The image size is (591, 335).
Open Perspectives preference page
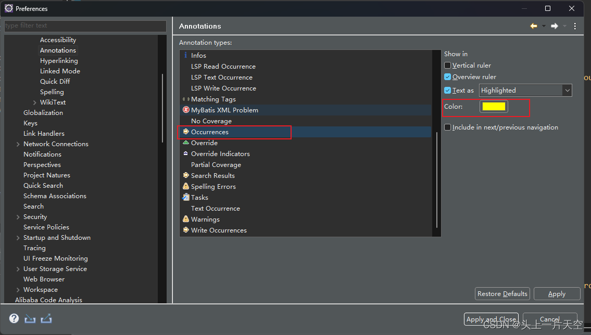tap(42, 164)
